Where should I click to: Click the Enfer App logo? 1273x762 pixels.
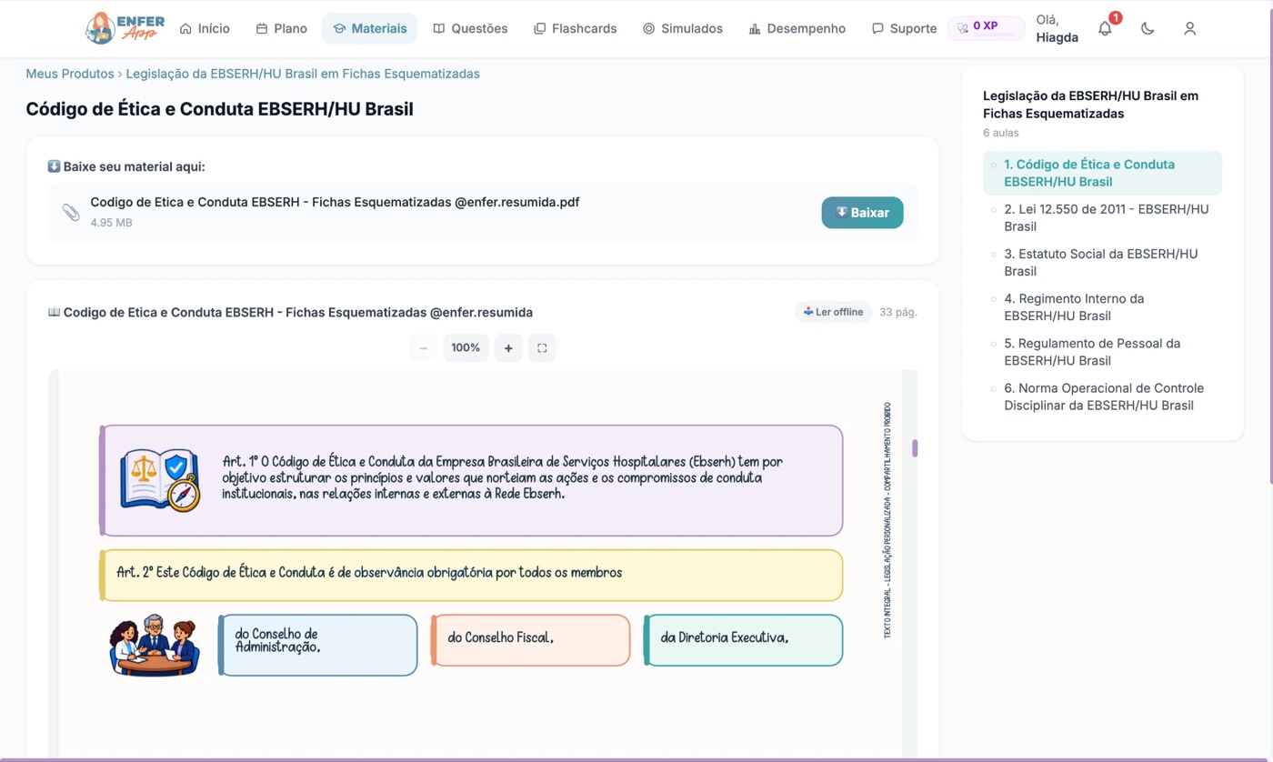click(125, 28)
